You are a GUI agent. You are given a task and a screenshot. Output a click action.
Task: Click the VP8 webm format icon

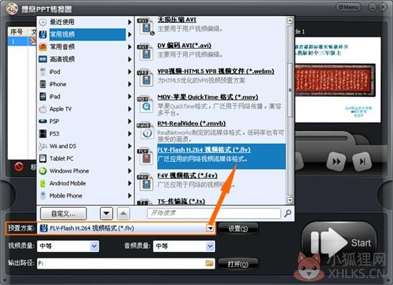[146, 77]
